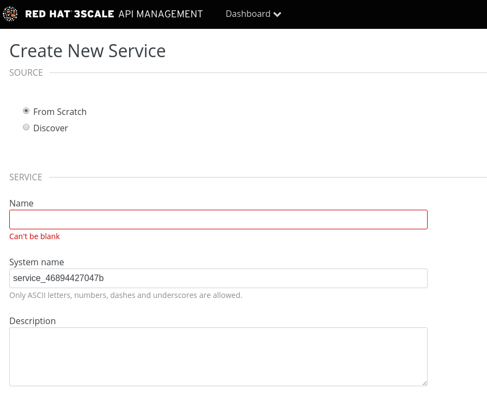Click the Name field label
487x408 pixels.
pos(21,203)
